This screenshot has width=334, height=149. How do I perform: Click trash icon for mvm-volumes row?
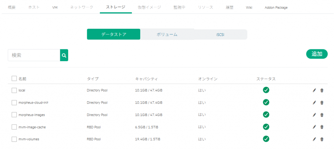(x=322, y=139)
